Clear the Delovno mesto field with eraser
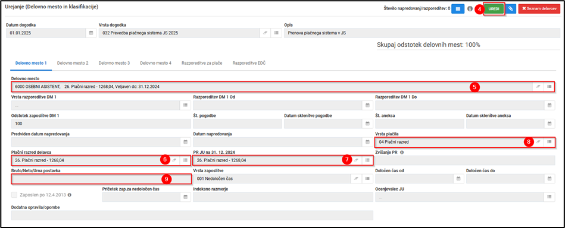The image size is (565, 228). tap(538, 87)
